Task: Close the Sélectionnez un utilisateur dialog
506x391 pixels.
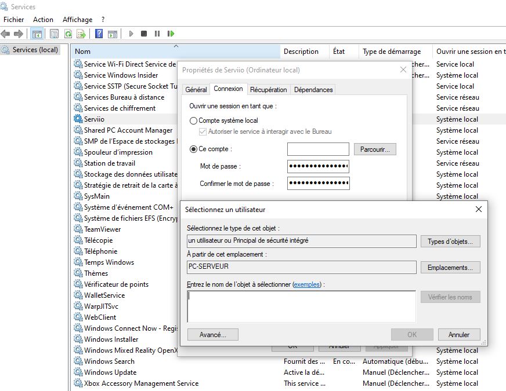Action: pyautogui.click(x=479, y=209)
